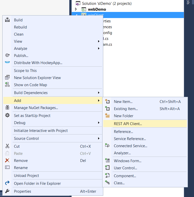Click the New Solution Explorer View icon
The image size is (194, 197).
point(7,78)
